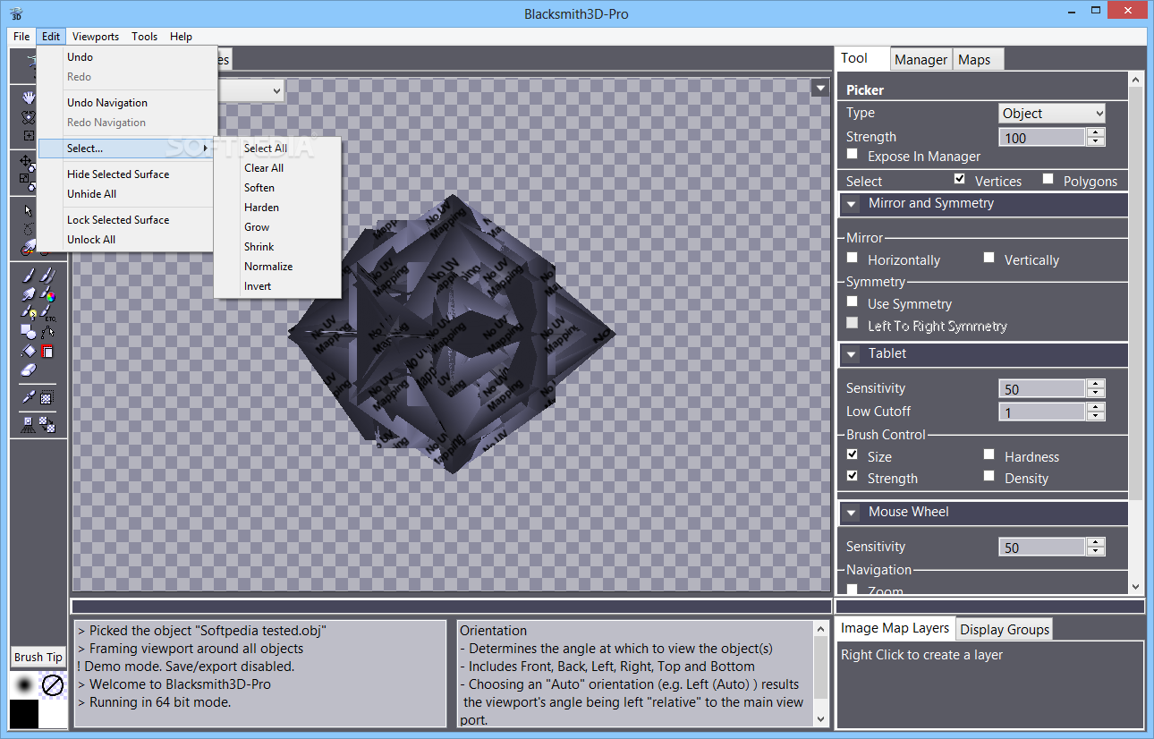
Task: Click the checkered texture selection icon
Action: [x=47, y=397]
